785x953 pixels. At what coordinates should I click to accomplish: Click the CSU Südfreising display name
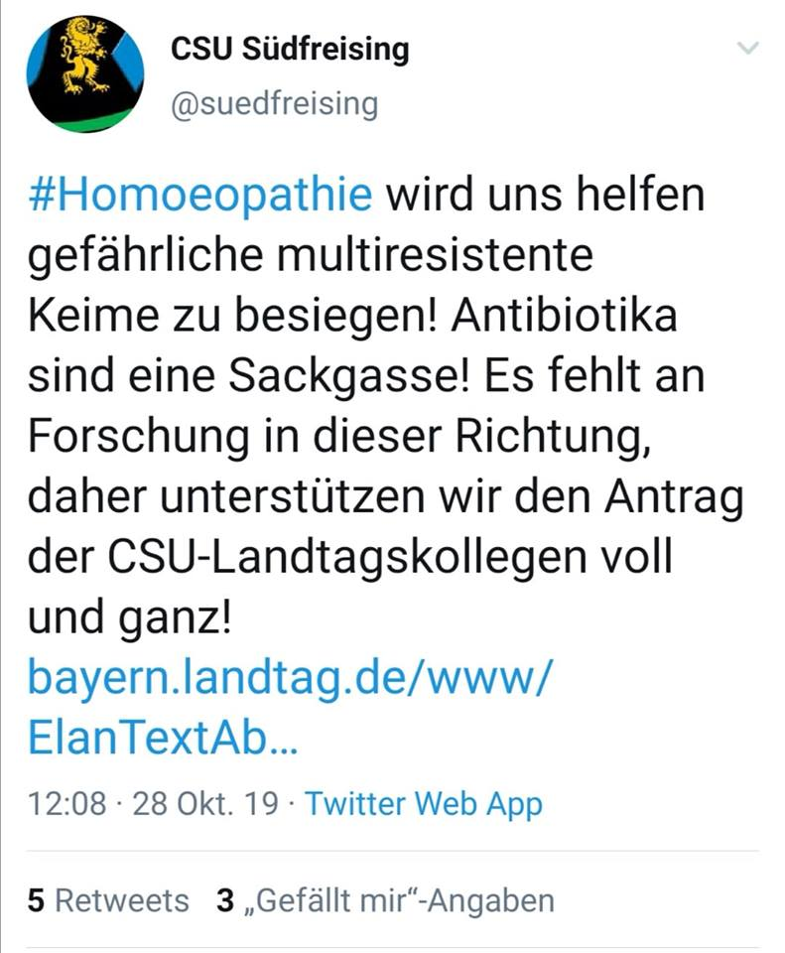coord(290,49)
